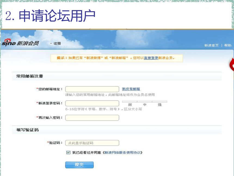
Task: Click the Sina logo icon
Action: tap(9, 43)
